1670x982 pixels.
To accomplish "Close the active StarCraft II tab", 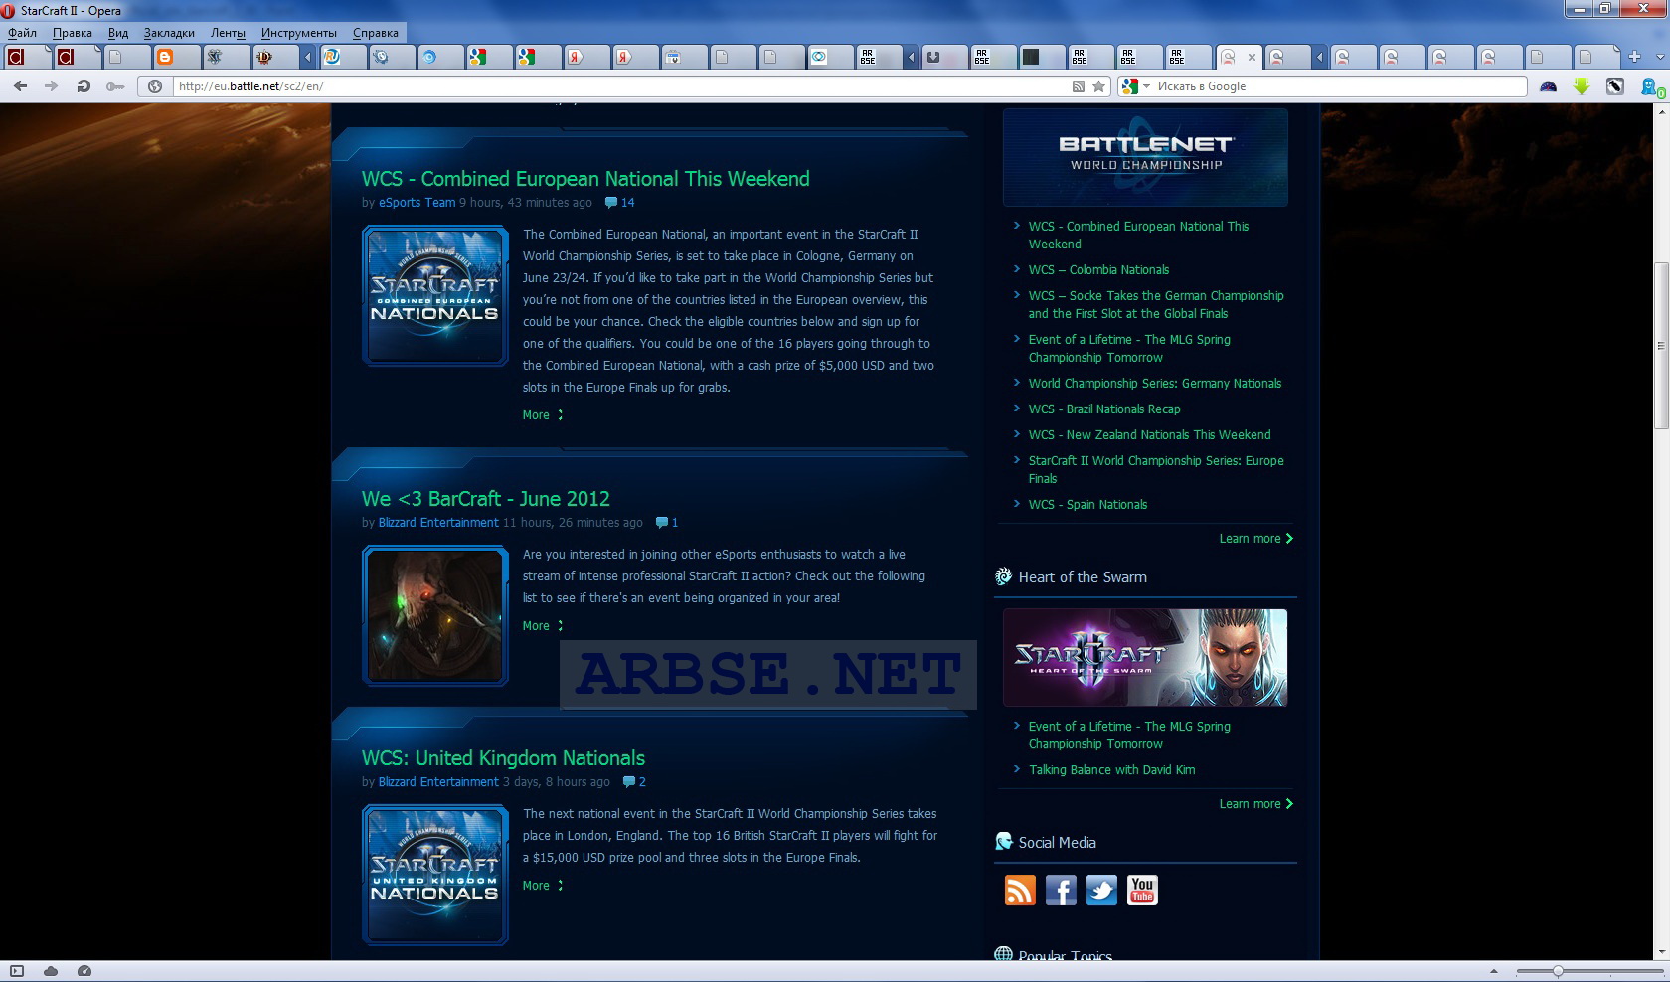I will 1252,57.
